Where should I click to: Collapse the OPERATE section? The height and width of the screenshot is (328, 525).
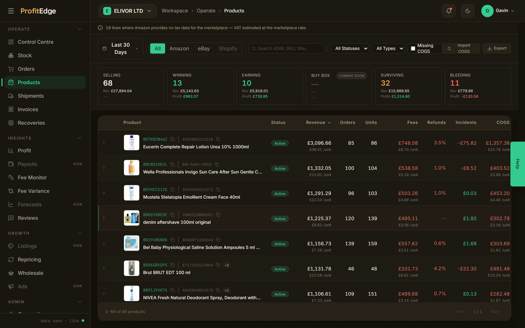80,29
